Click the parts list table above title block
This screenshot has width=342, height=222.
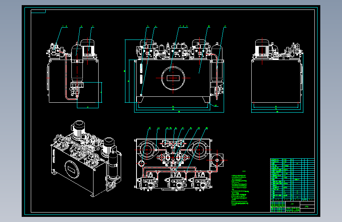pyautogui.click(x=292, y=180)
